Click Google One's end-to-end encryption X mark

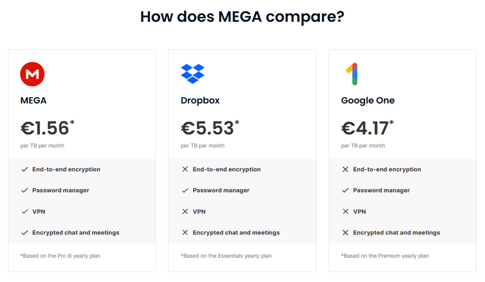[x=346, y=169]
